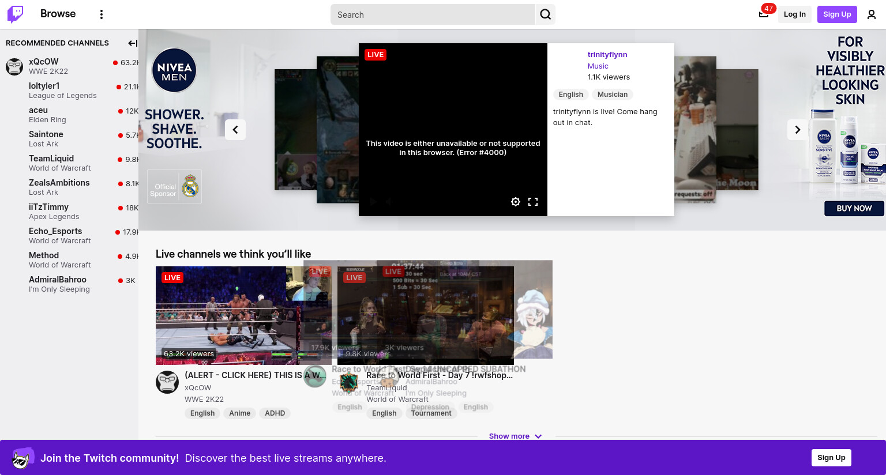Screen dimensions: 886x475
Task: Collapse the Recommended Channels sidebar
Action: click(x=133, y=43)
